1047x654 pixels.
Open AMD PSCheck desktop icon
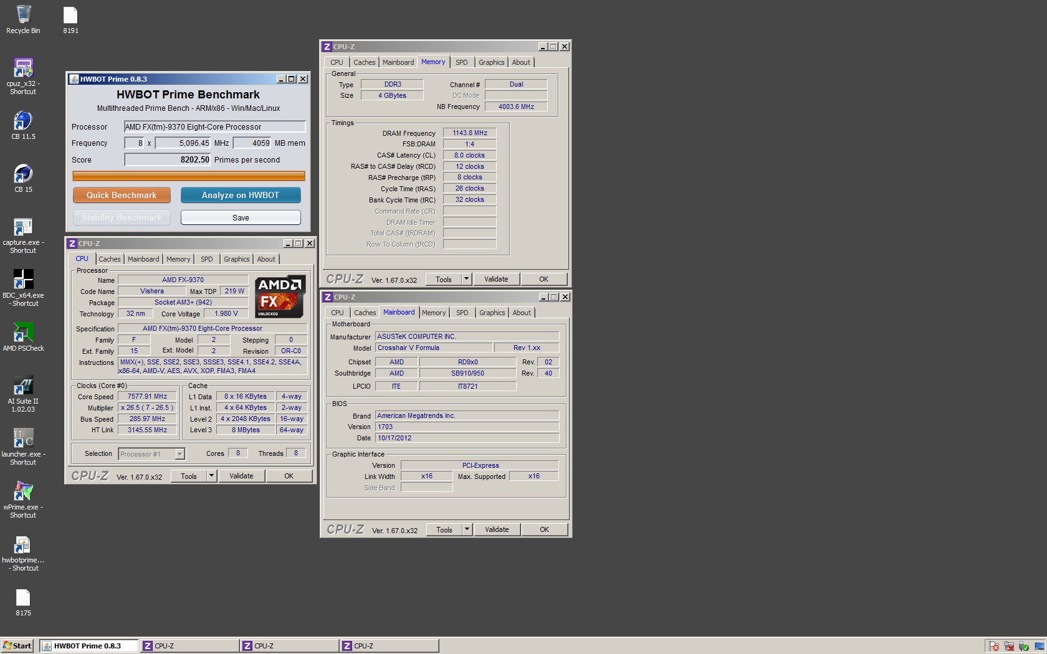tap(23, 337)
